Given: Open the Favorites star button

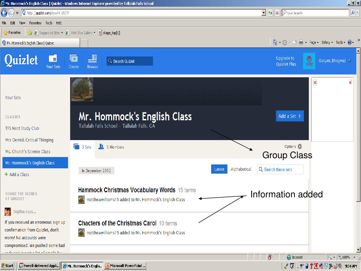Looking at the screenshot, I should click(x=12, y=33).
